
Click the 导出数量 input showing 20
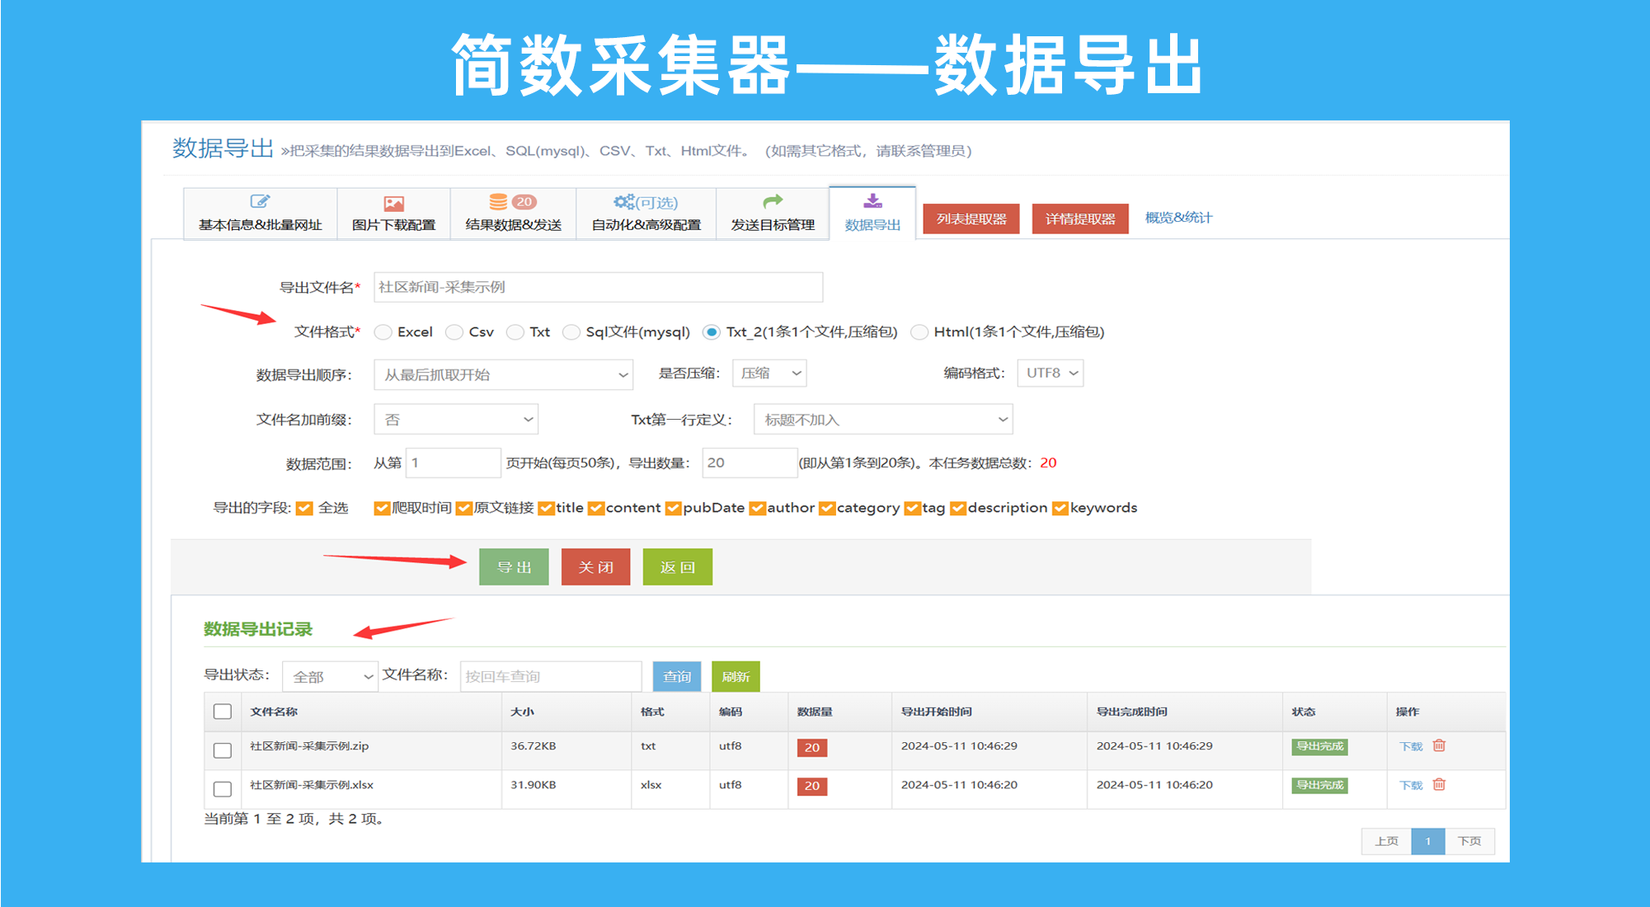click(750, 463)
